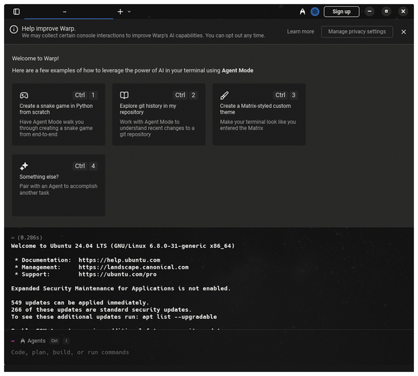Screen dimensions: 418x376
Task: Open the Warp AI agent icon
Action: [302, 11]
